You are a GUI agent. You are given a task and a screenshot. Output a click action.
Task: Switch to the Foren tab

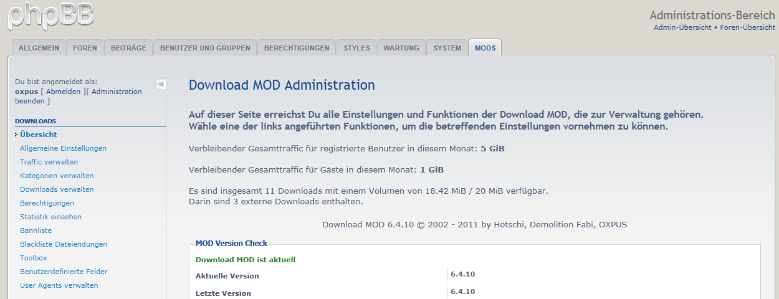[x=85, y=48]
